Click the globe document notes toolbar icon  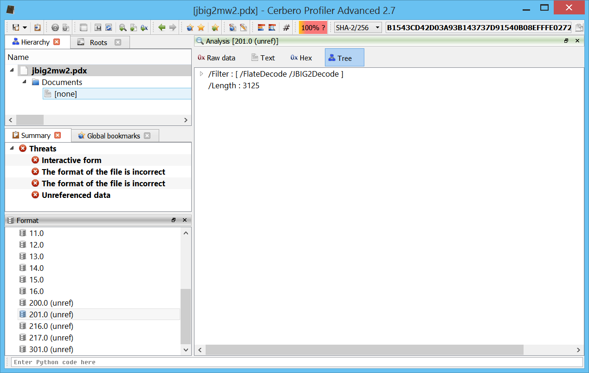[x=233, y=27]
